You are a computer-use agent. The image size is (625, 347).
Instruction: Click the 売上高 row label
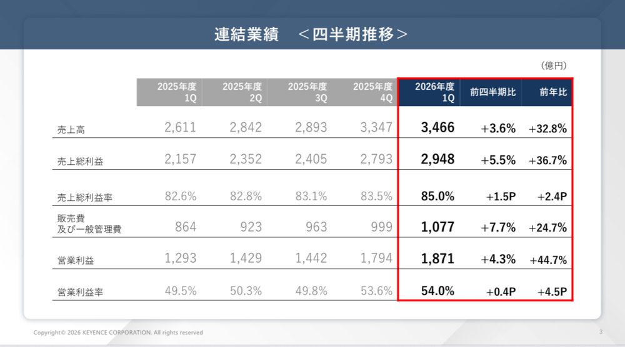click(71, 130)
